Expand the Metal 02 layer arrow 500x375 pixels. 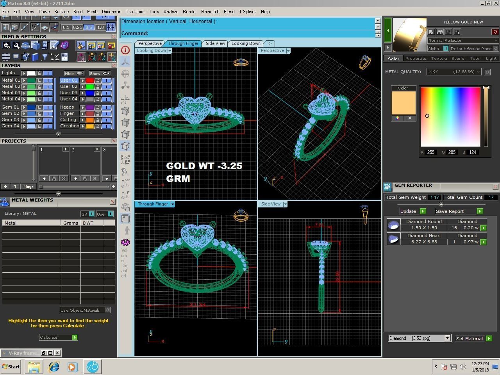tap(24, 86)
